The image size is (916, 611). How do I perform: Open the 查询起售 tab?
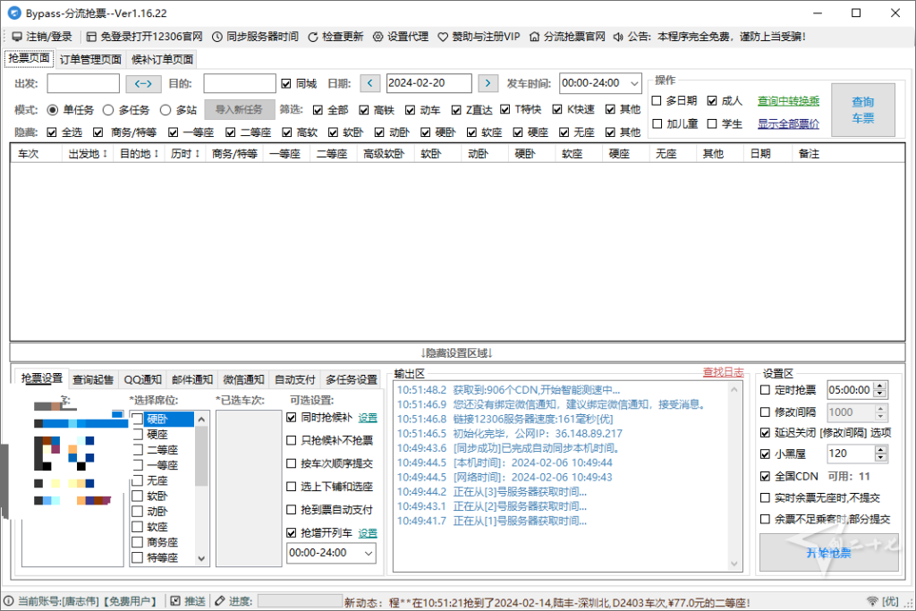[x=93, y=379]
